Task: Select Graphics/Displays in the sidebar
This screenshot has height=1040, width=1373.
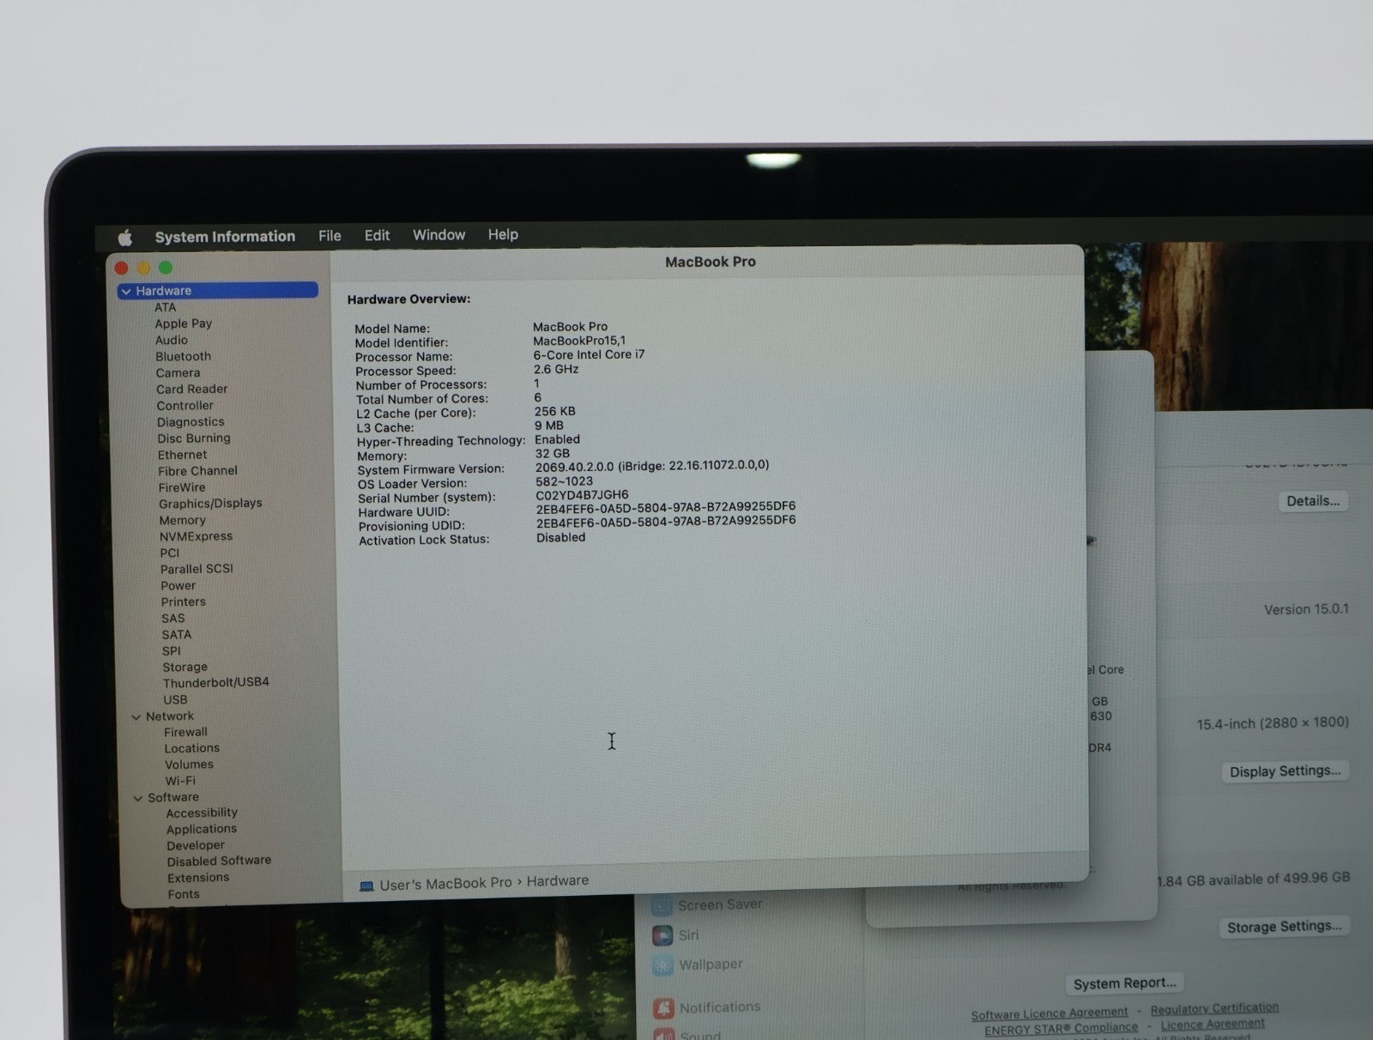Action: 210,504
